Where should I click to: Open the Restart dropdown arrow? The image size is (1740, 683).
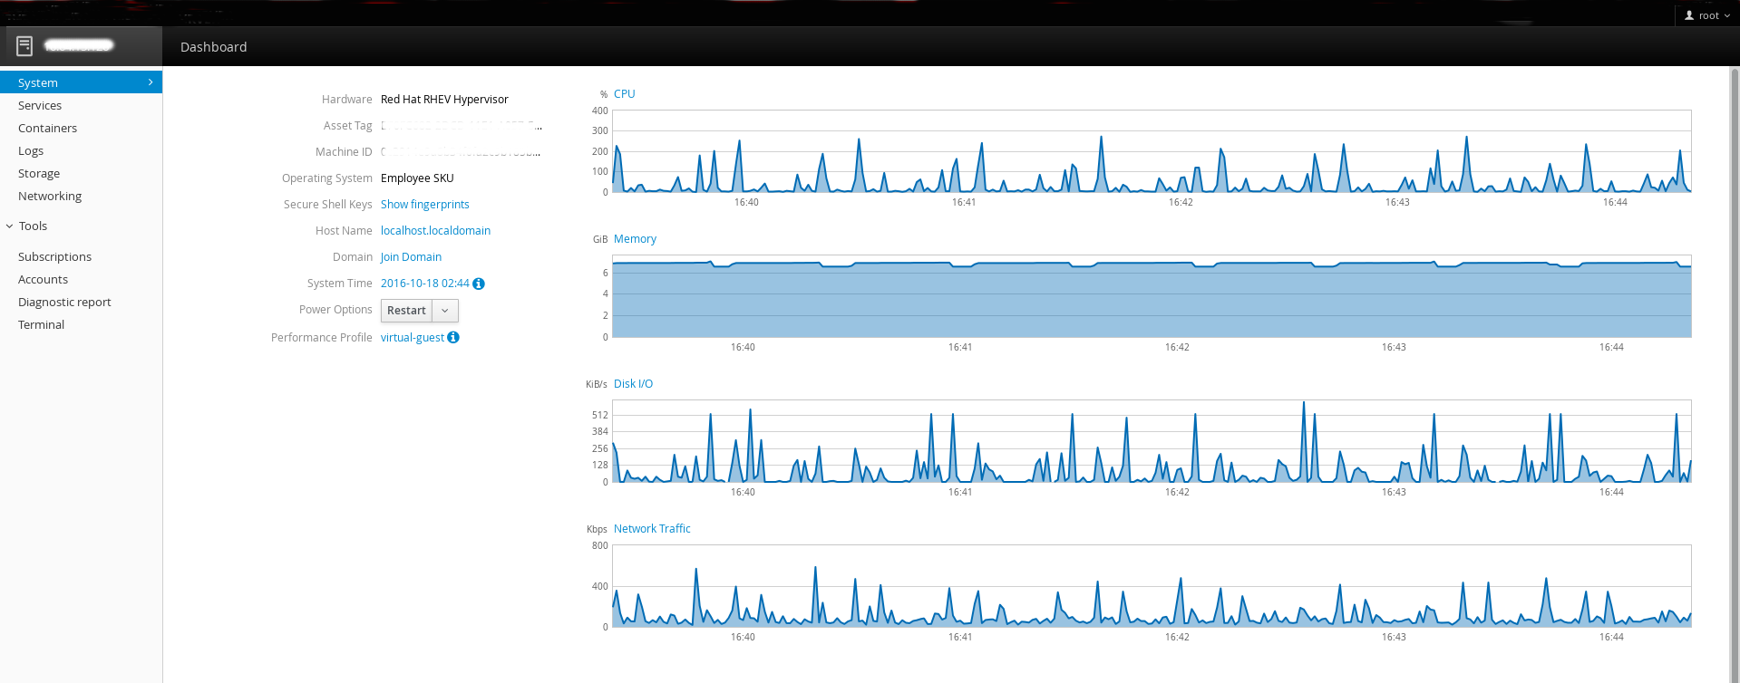click(445, 311)
